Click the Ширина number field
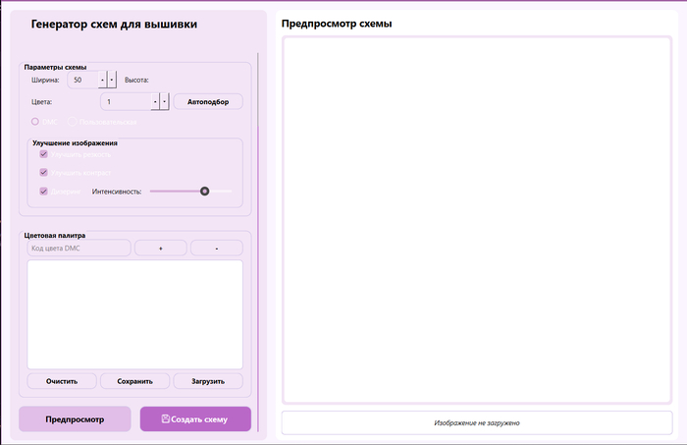This screenshot has height=445, width=687. [x=82, y=80]
